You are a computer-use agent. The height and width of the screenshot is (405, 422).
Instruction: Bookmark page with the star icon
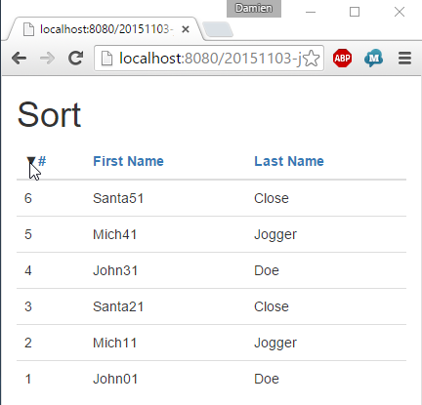(312, 59)
